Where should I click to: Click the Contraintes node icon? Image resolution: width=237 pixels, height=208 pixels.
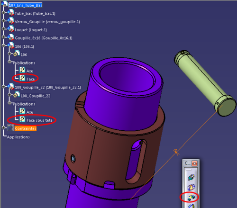coord(10,128)
